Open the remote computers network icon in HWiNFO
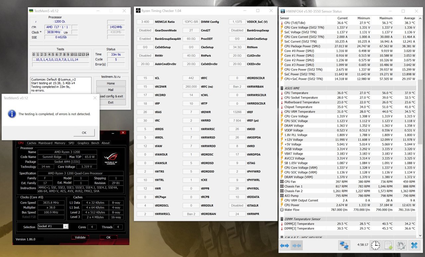 pyautogui.click(x=344, y=245)
